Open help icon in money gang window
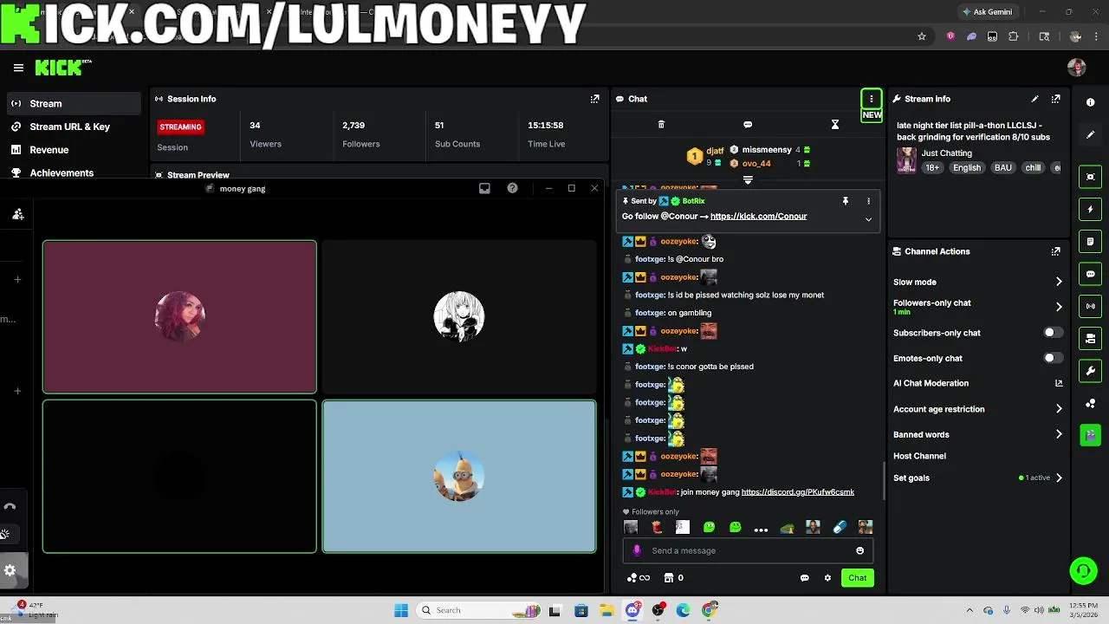The image size is (1109, 624). (512, 188)
